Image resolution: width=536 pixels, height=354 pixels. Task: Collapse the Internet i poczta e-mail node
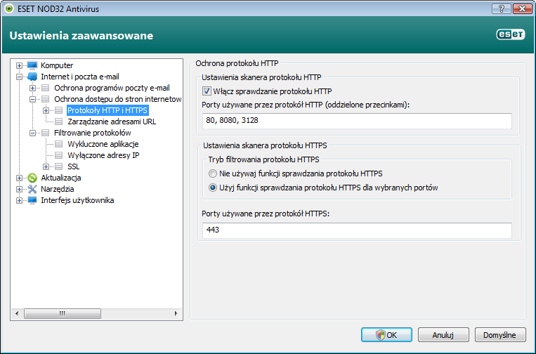click(19, 77)
